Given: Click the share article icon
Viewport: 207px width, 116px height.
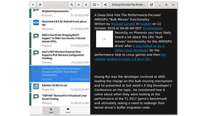Looking at the screenshot, I should pyautogui.click(x=105, y=5).
